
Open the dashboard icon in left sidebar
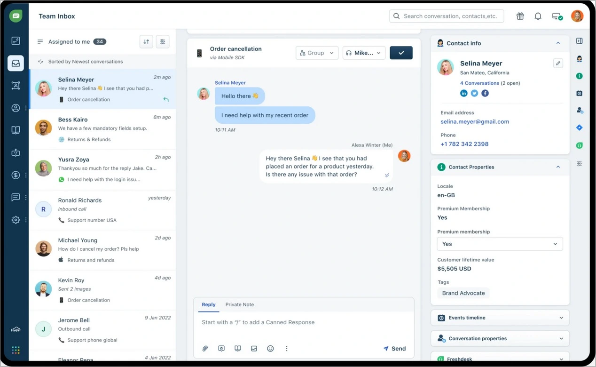[16, 41]
